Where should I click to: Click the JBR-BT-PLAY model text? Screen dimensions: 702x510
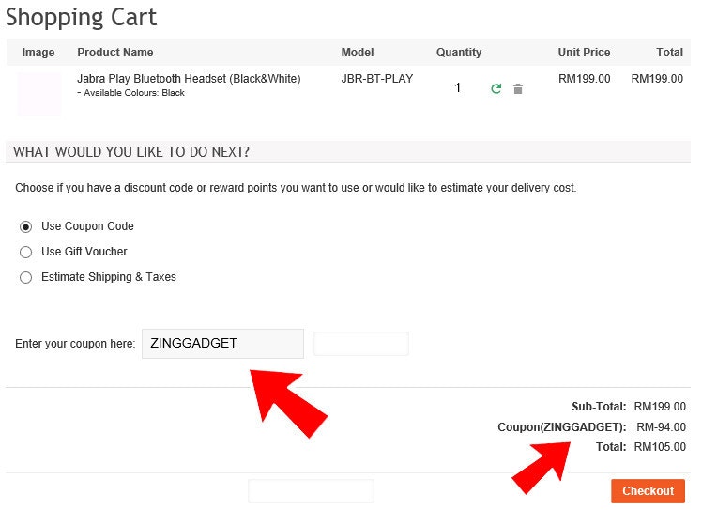(377, 79)
